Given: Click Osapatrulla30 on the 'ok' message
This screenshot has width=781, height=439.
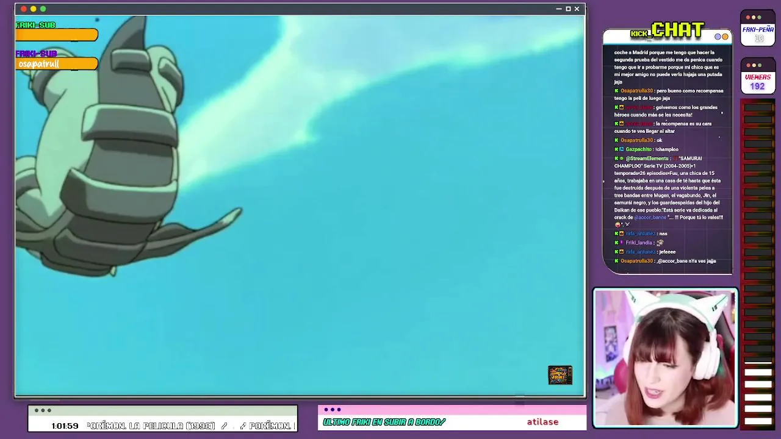Looking at the screenshot, I should tap(637, 140).
